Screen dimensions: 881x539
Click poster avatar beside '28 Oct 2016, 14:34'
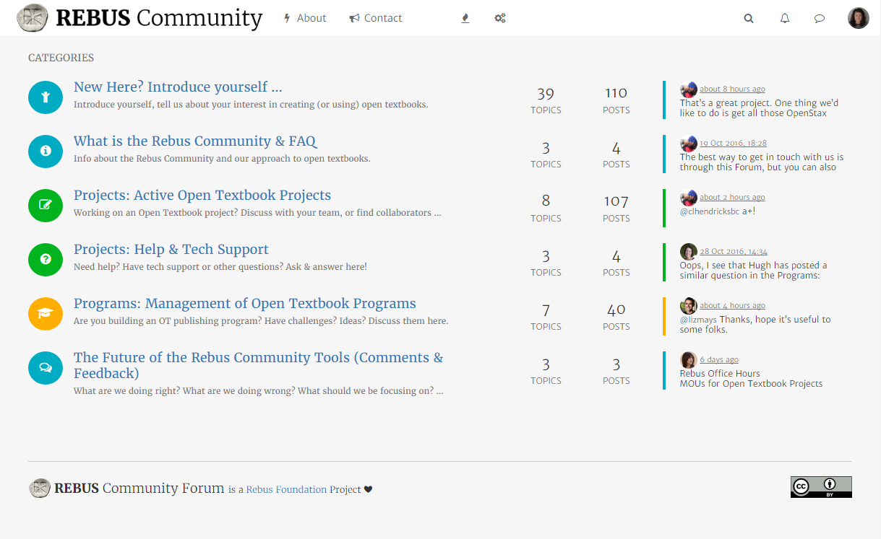pos(689,252)
